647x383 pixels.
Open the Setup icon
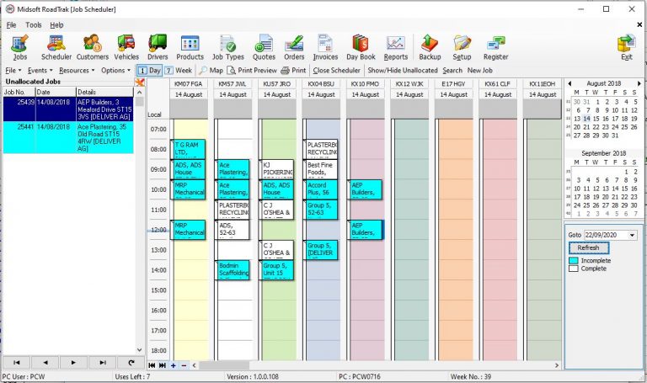(462, 47)
